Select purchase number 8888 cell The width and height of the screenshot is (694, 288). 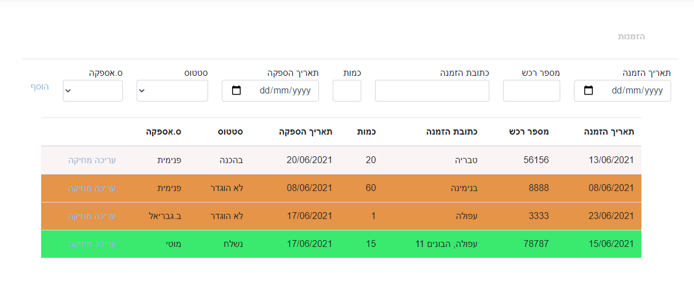[539, 188]
